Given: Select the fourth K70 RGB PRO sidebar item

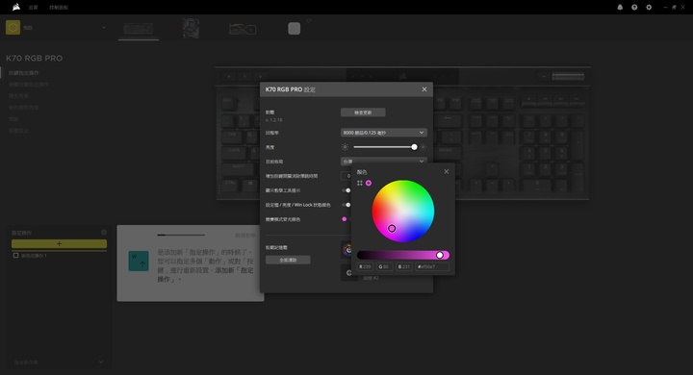Looking at the screenshot, I should tap(23, 108).
